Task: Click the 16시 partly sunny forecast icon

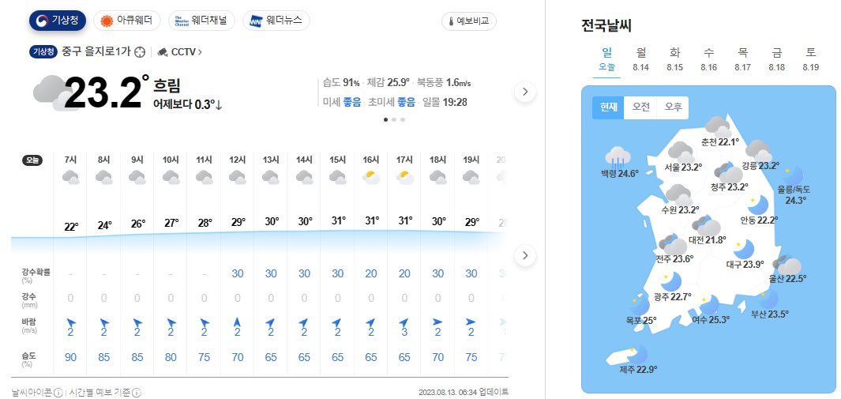Action: click(371, 178)
